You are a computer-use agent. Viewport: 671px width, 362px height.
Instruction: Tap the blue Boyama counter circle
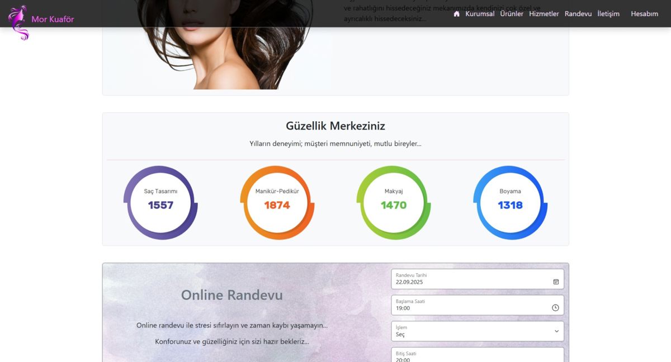point(510,203)
